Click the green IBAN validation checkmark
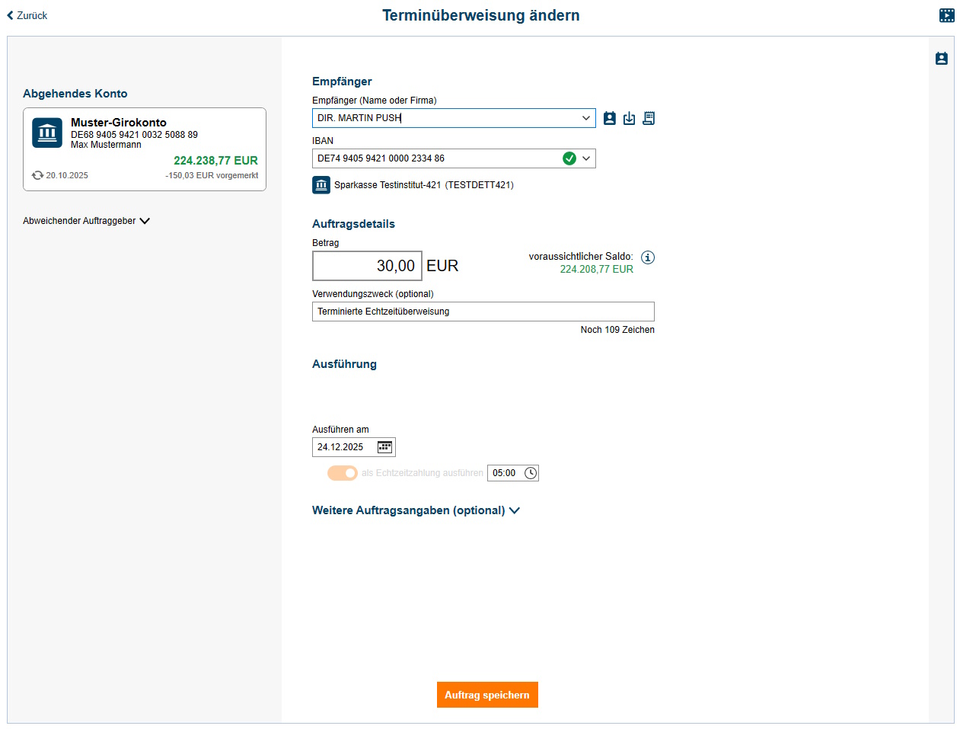 pos(569,158)
